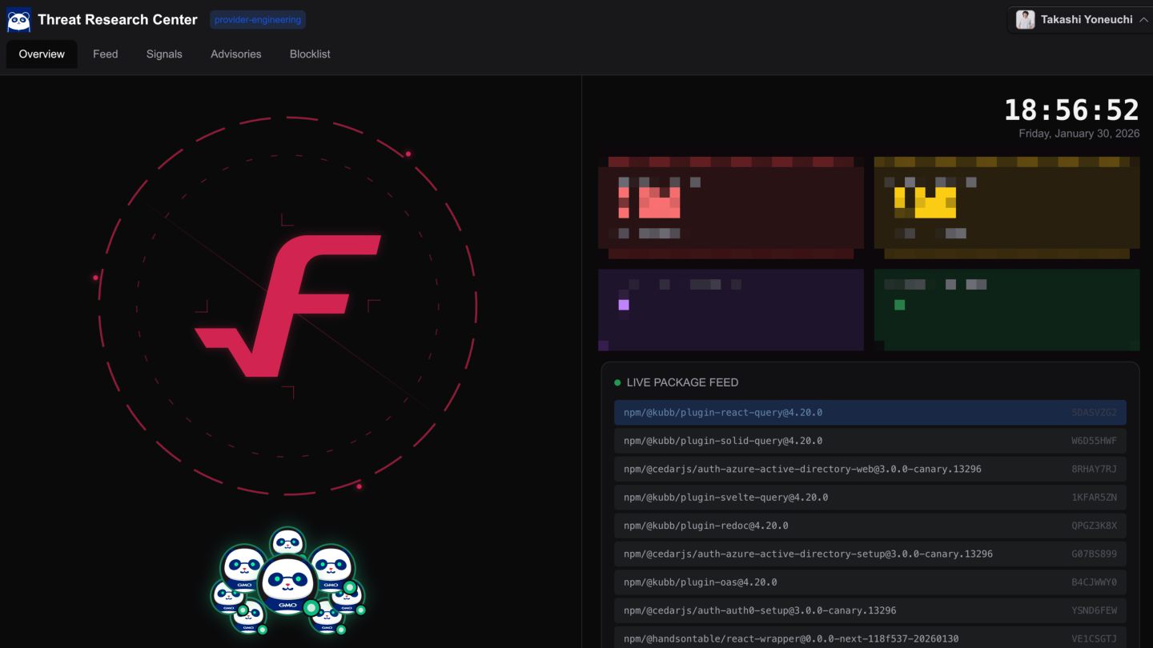Click the panda logo in header
Image resolution: width=1153 pixels, height=648 pixels.
18,20
